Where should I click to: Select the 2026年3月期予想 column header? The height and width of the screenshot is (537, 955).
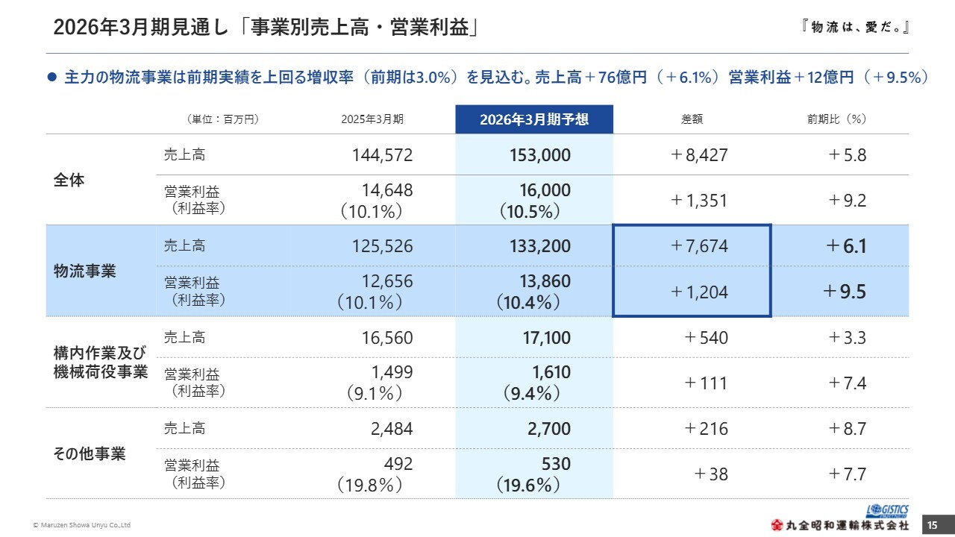coord(534,119)
